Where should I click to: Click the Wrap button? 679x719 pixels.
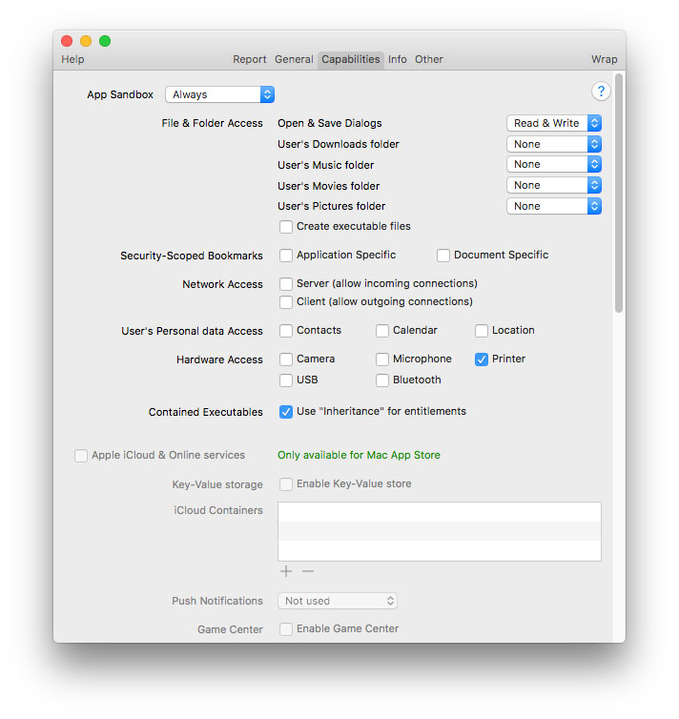coord(604,59)
